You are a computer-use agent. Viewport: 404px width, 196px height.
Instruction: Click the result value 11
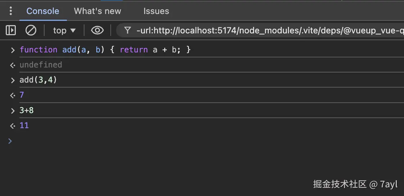24,125
